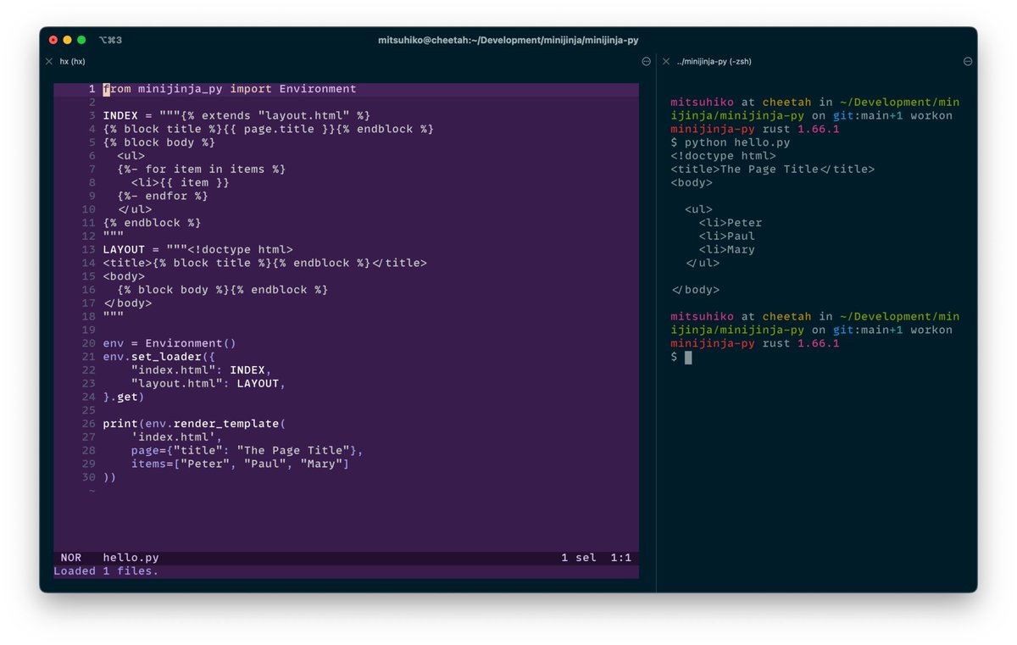Screen dimensions: 1017x645
Task: Click the yellow minimize window button
Action: click(x=68, y=40)
